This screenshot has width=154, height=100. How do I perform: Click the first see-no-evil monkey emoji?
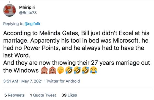click(44, 70)
